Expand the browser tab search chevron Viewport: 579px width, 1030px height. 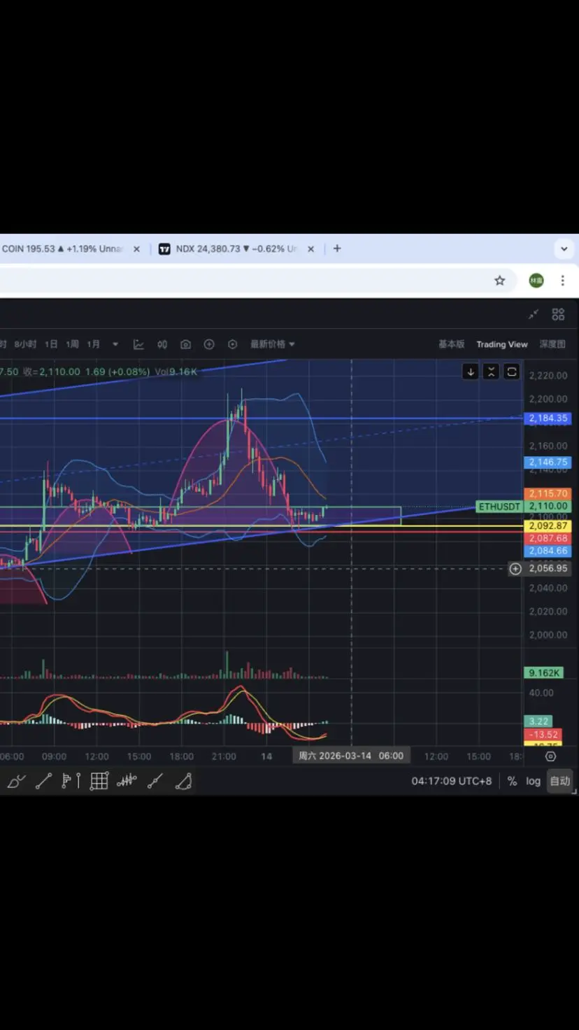[x=564, y=248]
